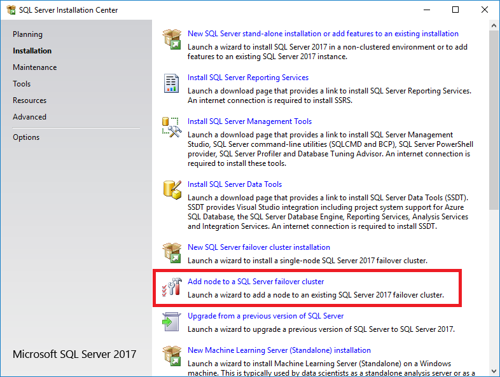Image resolution: width=500 pixels, height=377 pixels.
Task: Open Install SQL Server Reporting Services link
Action: coord(247,78)
